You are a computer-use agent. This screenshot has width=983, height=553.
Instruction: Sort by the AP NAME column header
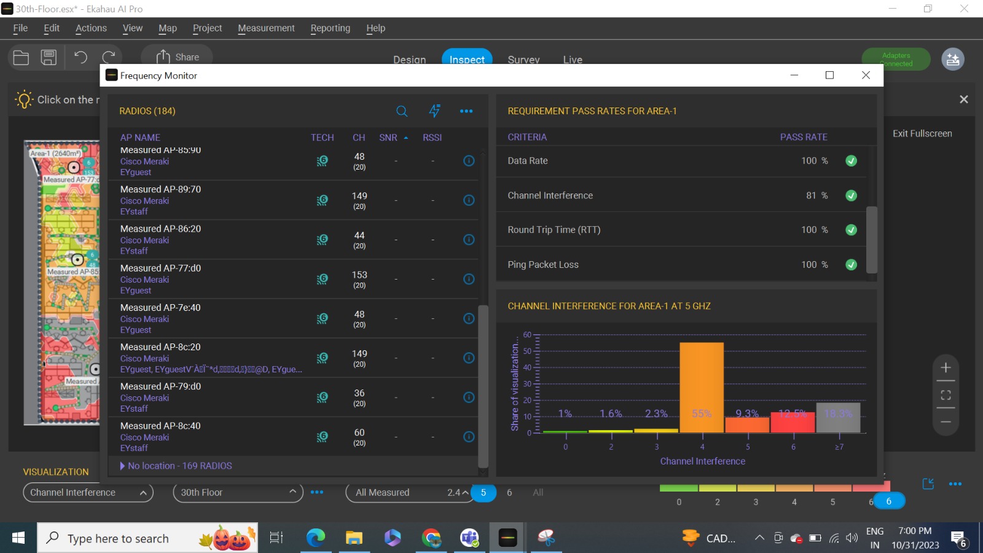coord(140,138)
